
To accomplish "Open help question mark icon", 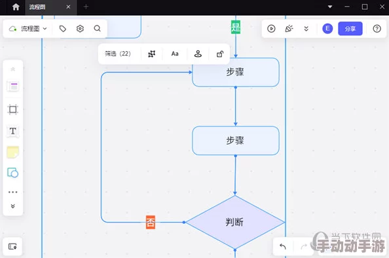I will (x=377, y=29).
